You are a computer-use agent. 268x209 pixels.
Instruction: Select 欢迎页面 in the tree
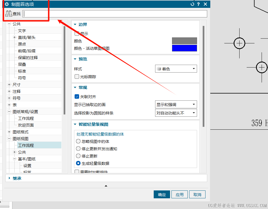(26, 125)
